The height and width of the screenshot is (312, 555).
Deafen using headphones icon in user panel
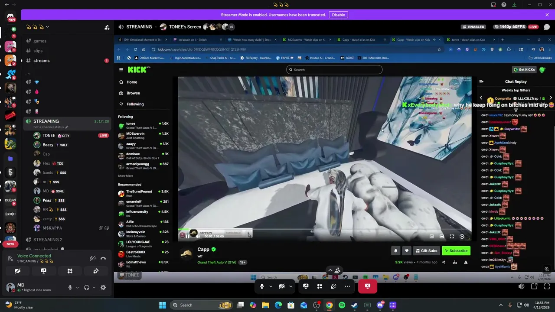(86, 287)
